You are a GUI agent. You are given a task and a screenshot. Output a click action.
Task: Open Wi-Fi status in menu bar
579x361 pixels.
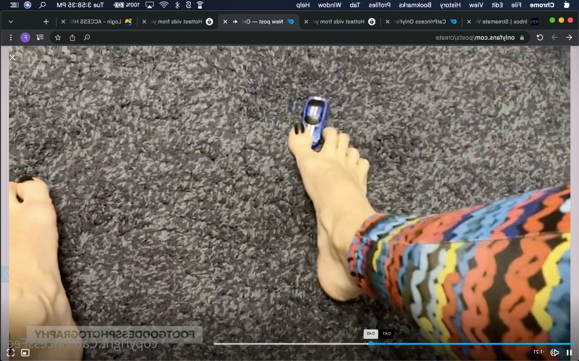(164, 5)
